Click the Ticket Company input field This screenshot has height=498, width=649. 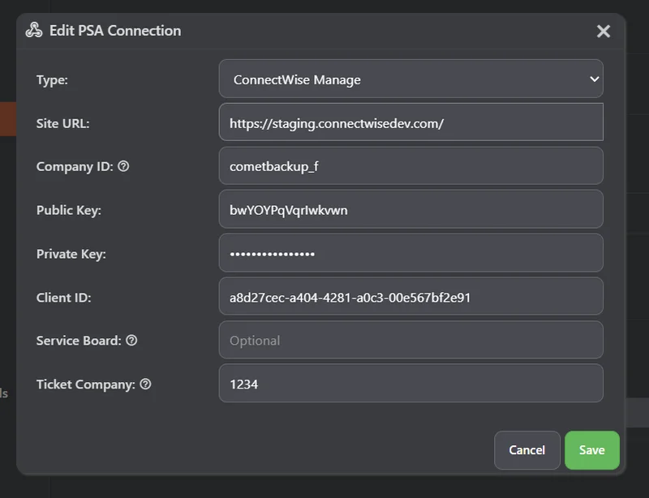[410, 384]
